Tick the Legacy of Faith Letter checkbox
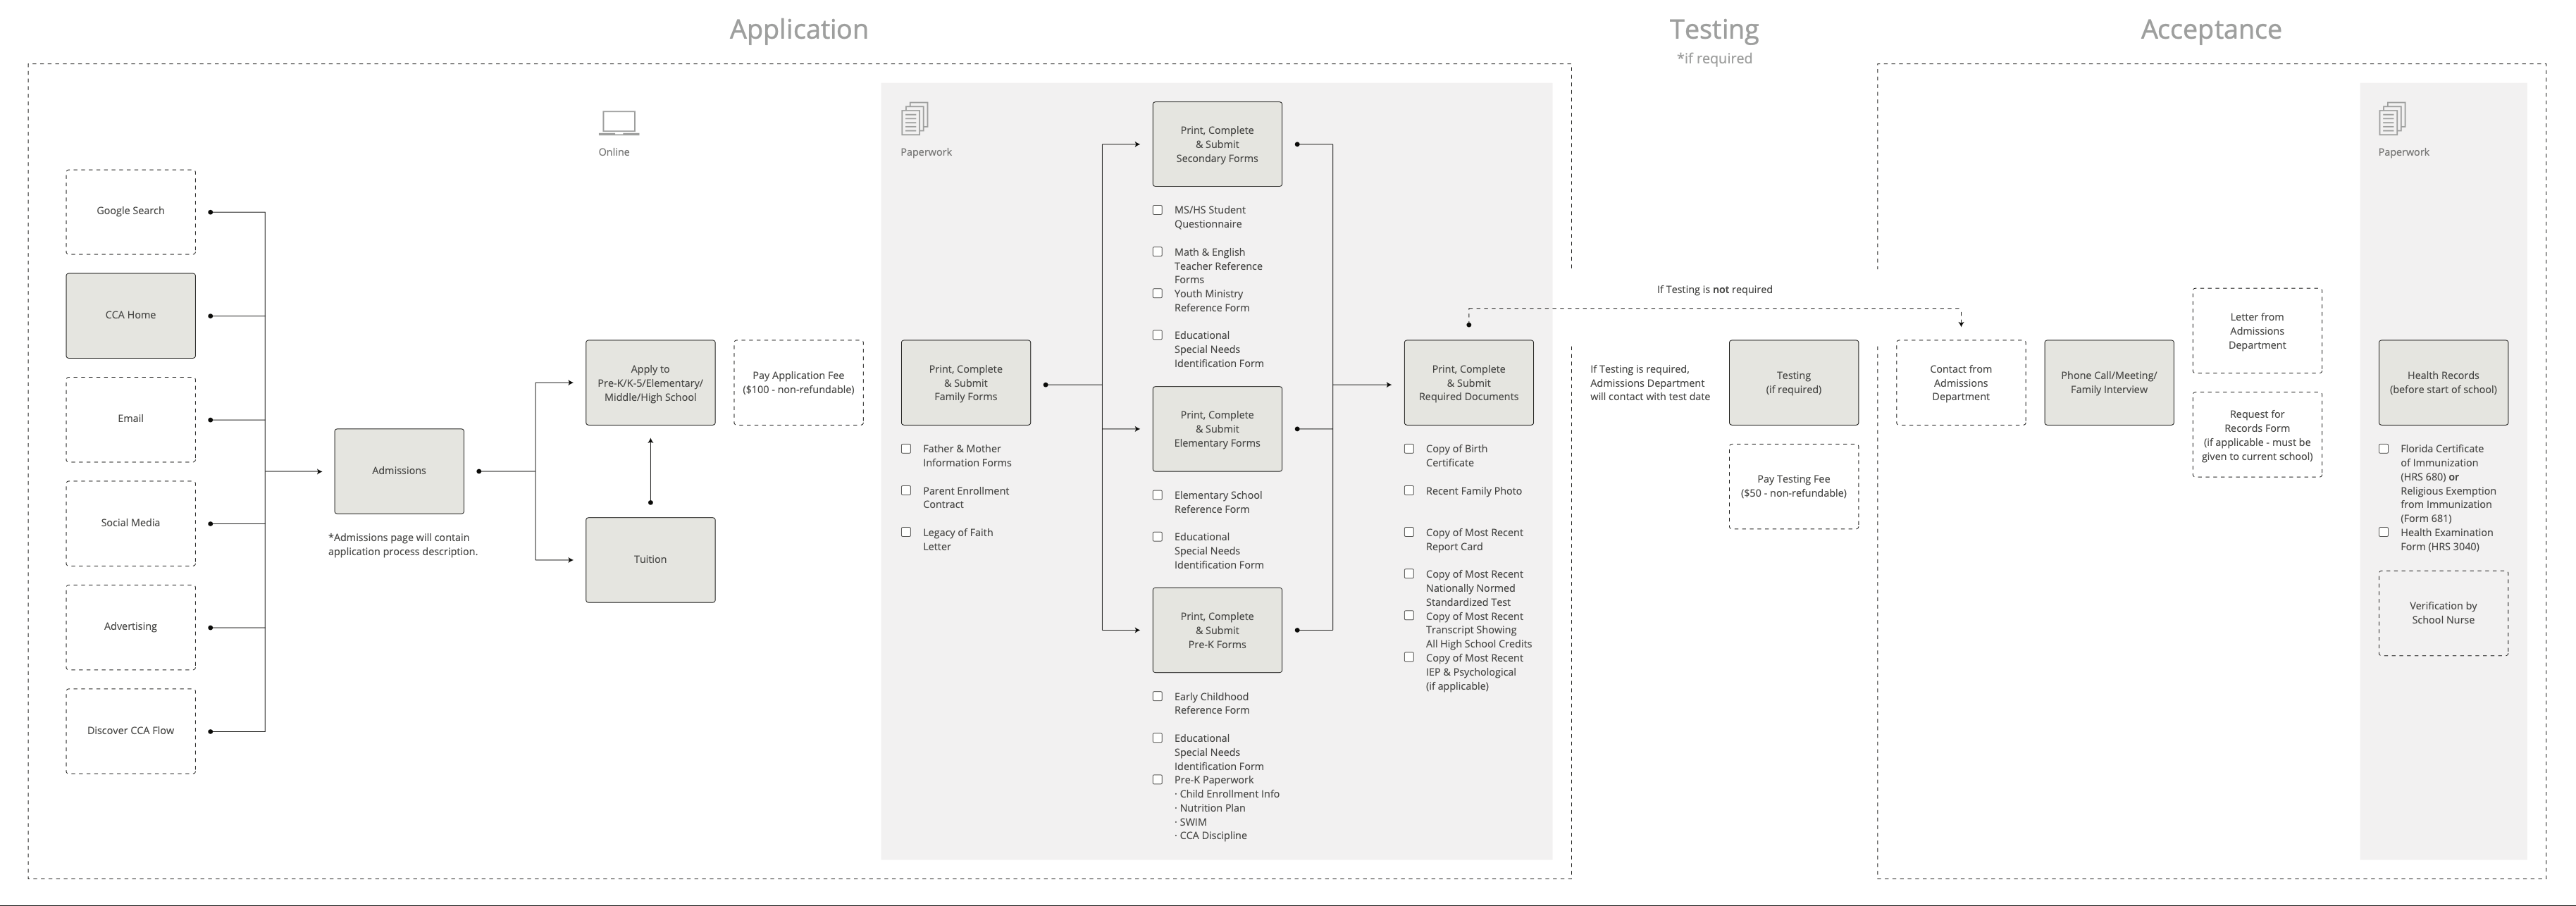2576x906 pixels. 906,533
